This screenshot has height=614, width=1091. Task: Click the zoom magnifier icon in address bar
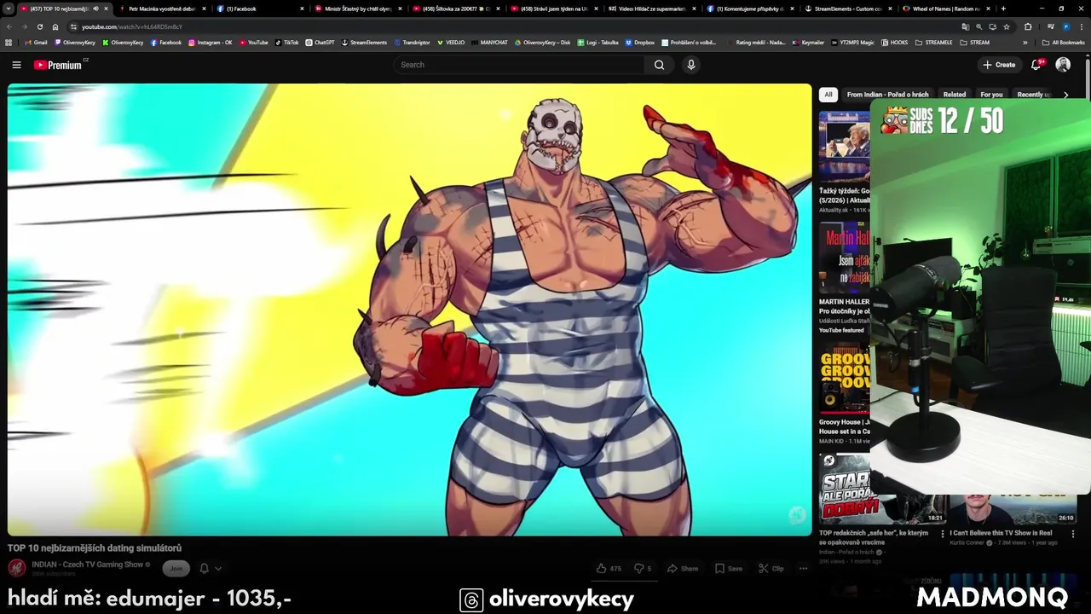(978, 26)
